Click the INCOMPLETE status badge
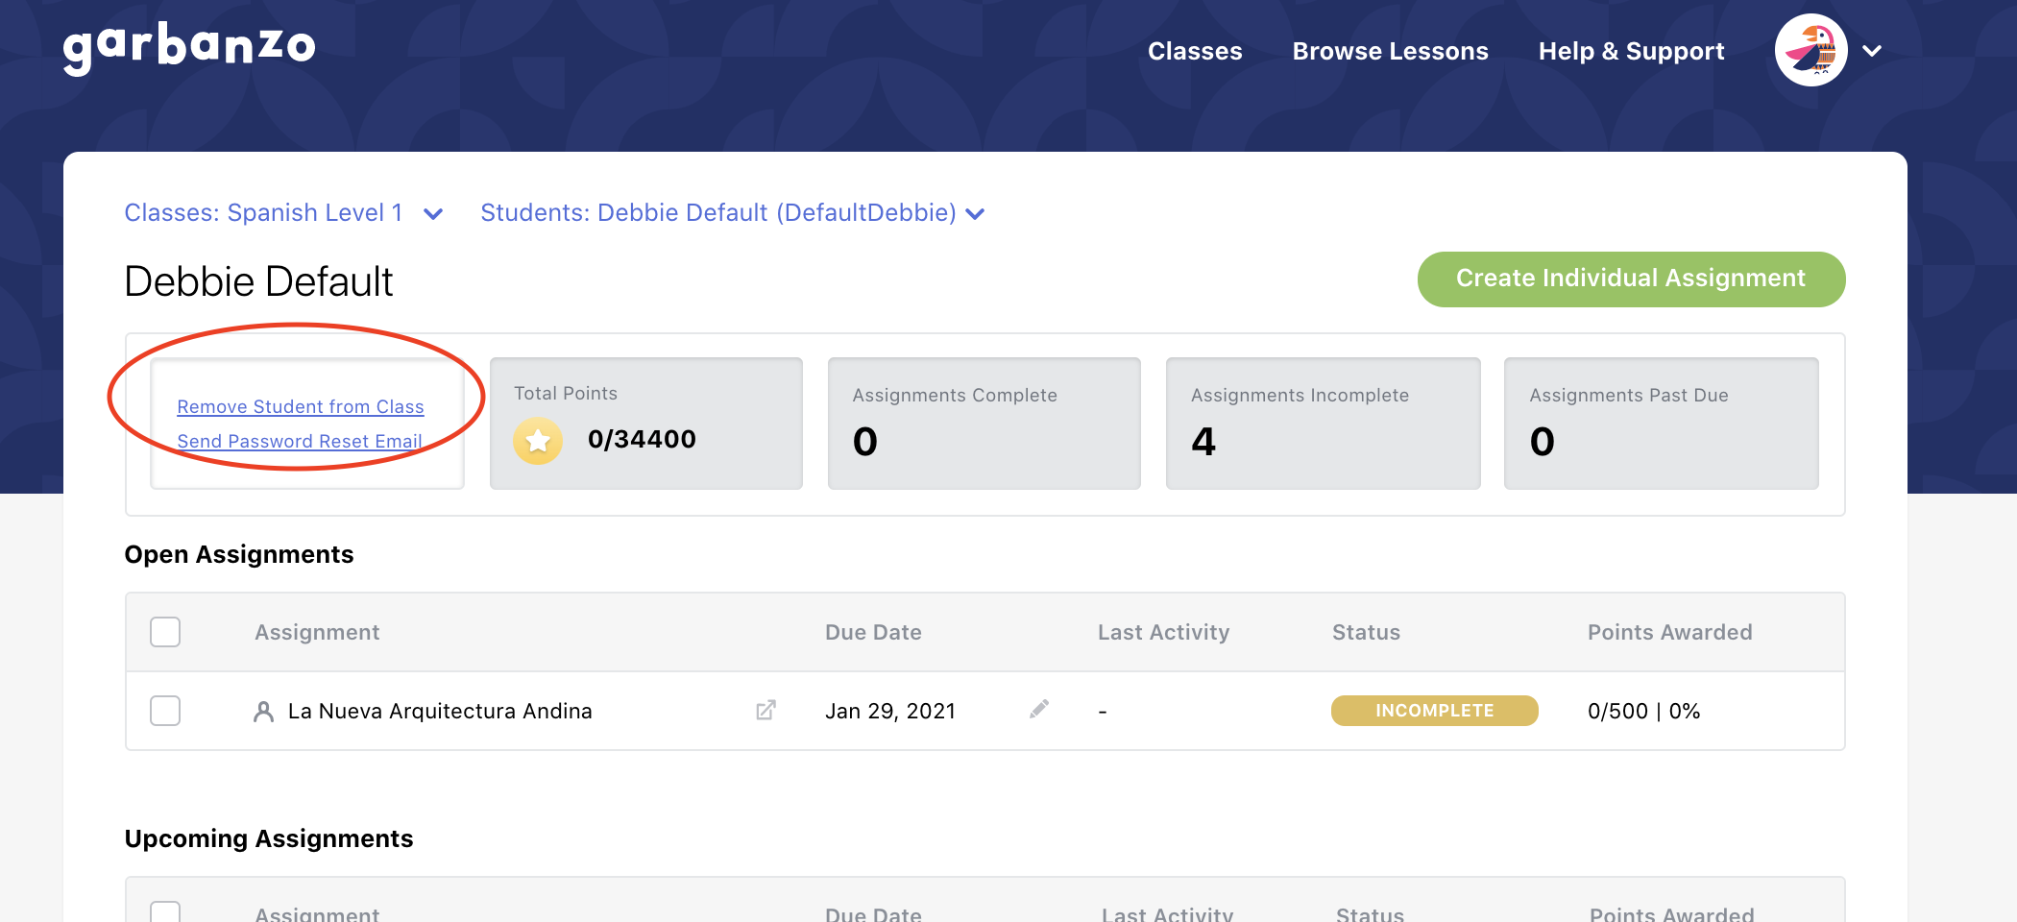Viewport: 2017px width, 922px height. coord(1433,711)
